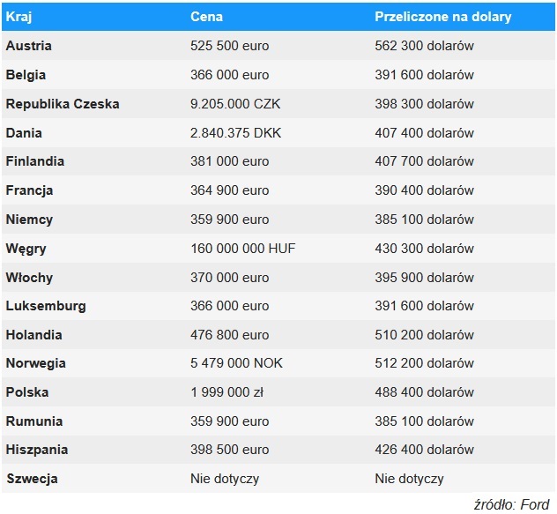Select the Austria row label

pos(28,46)
